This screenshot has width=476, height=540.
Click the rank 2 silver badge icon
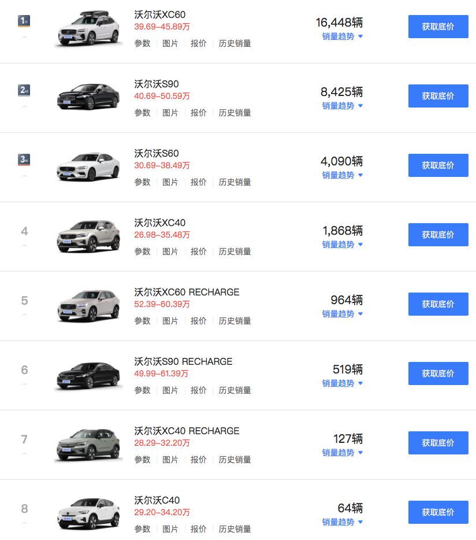point(24,90)
